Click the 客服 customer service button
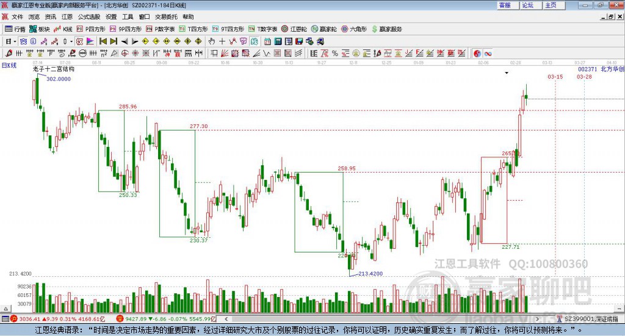This screenshot has height=336, width=625. (x=508, y=5)
